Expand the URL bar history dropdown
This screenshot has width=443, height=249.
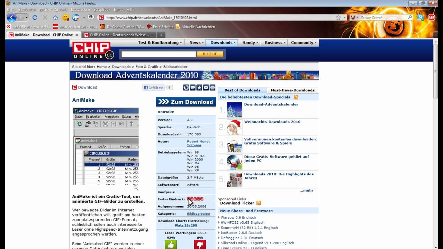344,18
